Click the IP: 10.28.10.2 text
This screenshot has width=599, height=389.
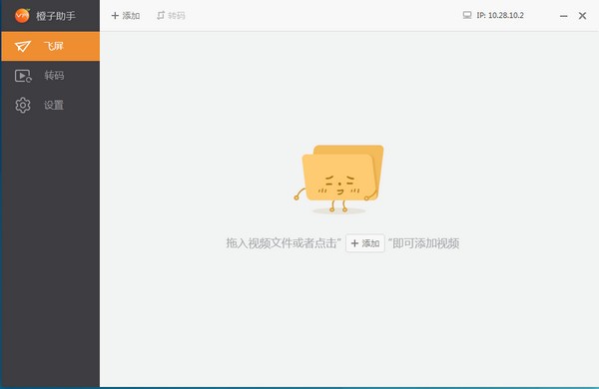[500, 15]
